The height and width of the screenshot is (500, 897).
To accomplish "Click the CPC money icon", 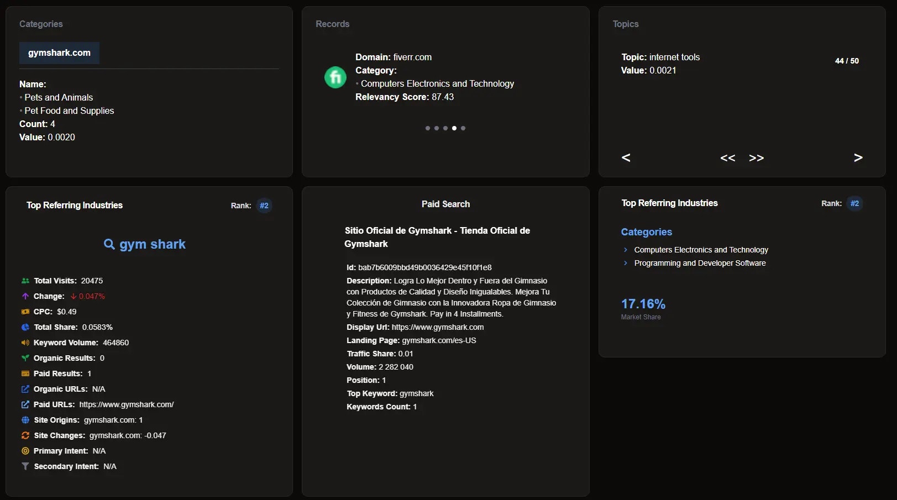I will point(25,312).
